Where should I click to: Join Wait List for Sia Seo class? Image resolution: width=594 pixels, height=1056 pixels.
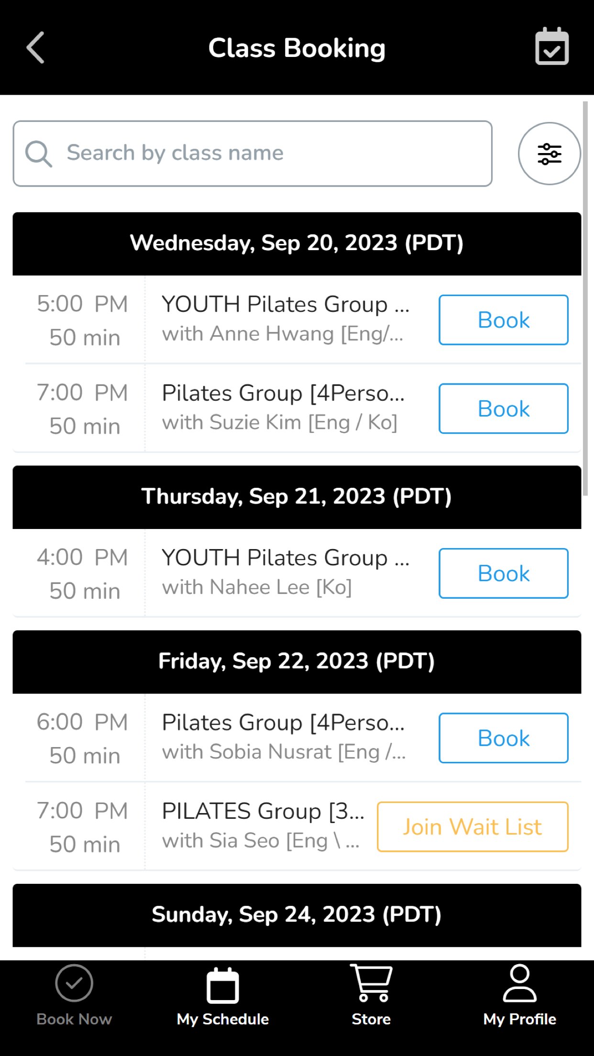tap(472, 826)
